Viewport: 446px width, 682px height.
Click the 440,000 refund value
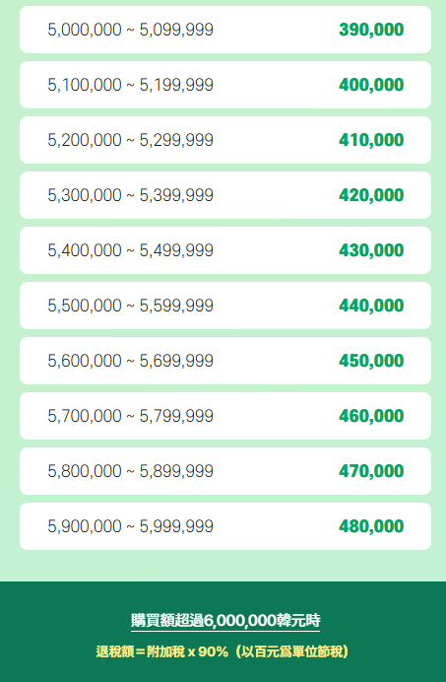coord(371,306)
